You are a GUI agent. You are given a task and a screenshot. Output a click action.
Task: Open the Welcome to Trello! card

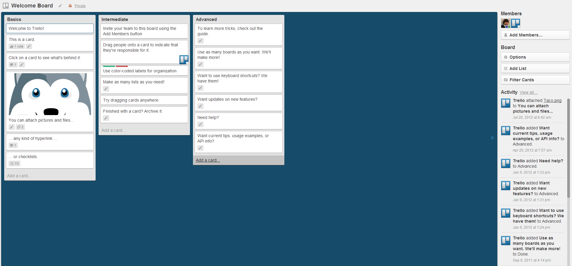coord(50,28)
